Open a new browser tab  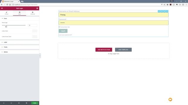tap(22, 1)
